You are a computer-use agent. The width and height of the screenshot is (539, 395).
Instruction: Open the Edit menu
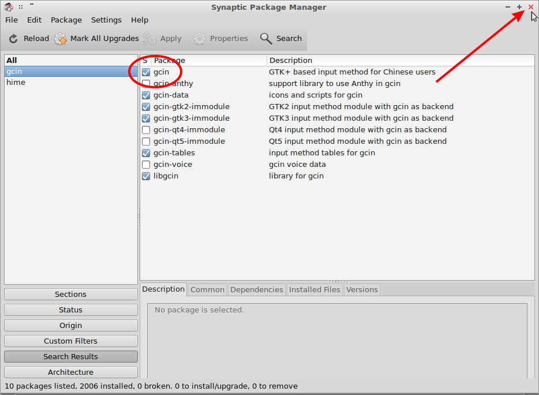35,20
